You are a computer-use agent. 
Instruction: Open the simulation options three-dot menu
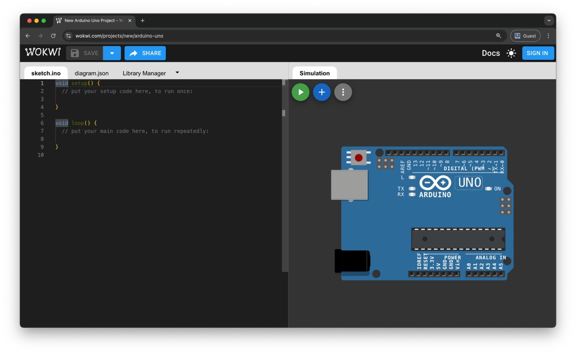[343, 92]
